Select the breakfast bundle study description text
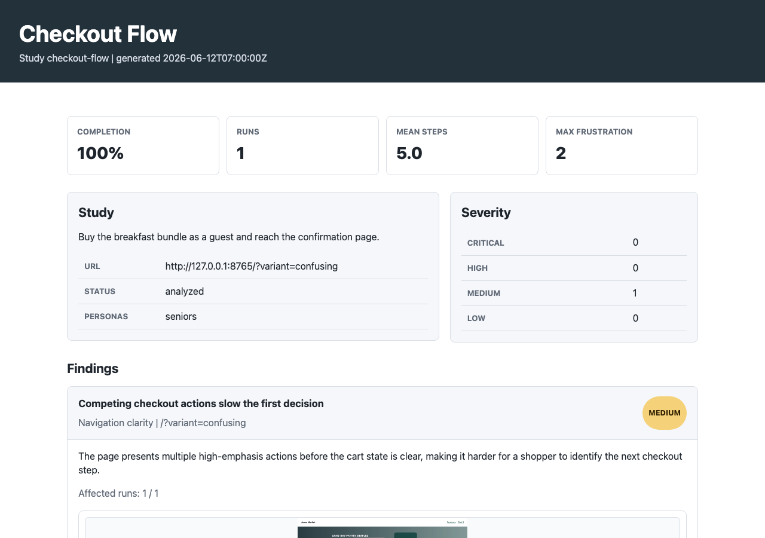765x538 pixels. (x=229, y=237)
